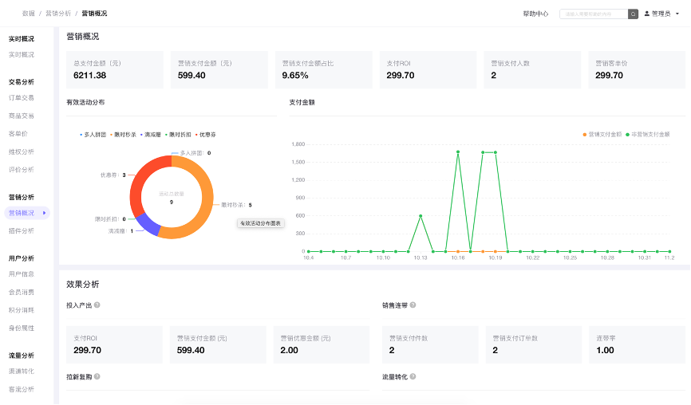Click help icon next to 投入产出

tap(97, 305)
